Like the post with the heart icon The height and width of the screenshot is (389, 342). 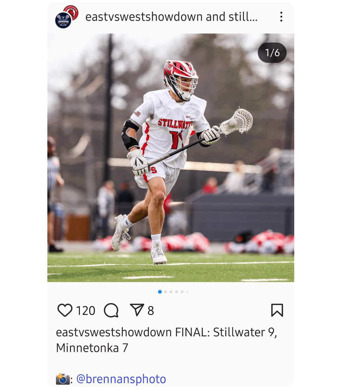tap(65, 310)
